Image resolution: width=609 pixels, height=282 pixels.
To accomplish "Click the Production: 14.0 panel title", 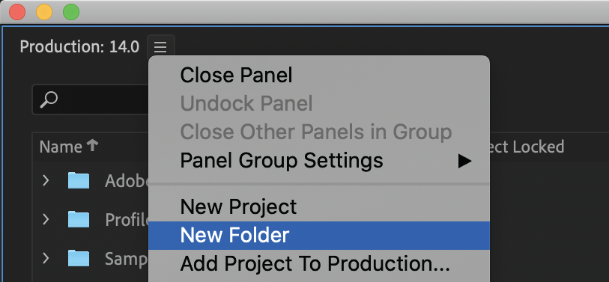I will pos(79,47).
